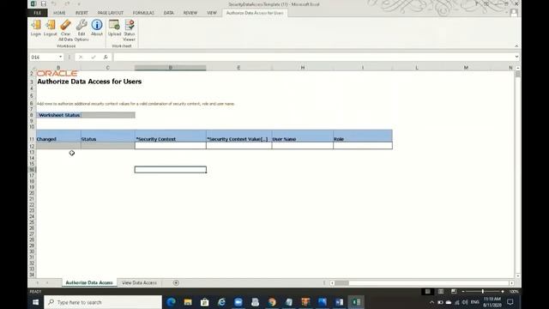Open File Explorer from the taskbar
This screenshot has height=309, width=549.
tap(188, 302)
